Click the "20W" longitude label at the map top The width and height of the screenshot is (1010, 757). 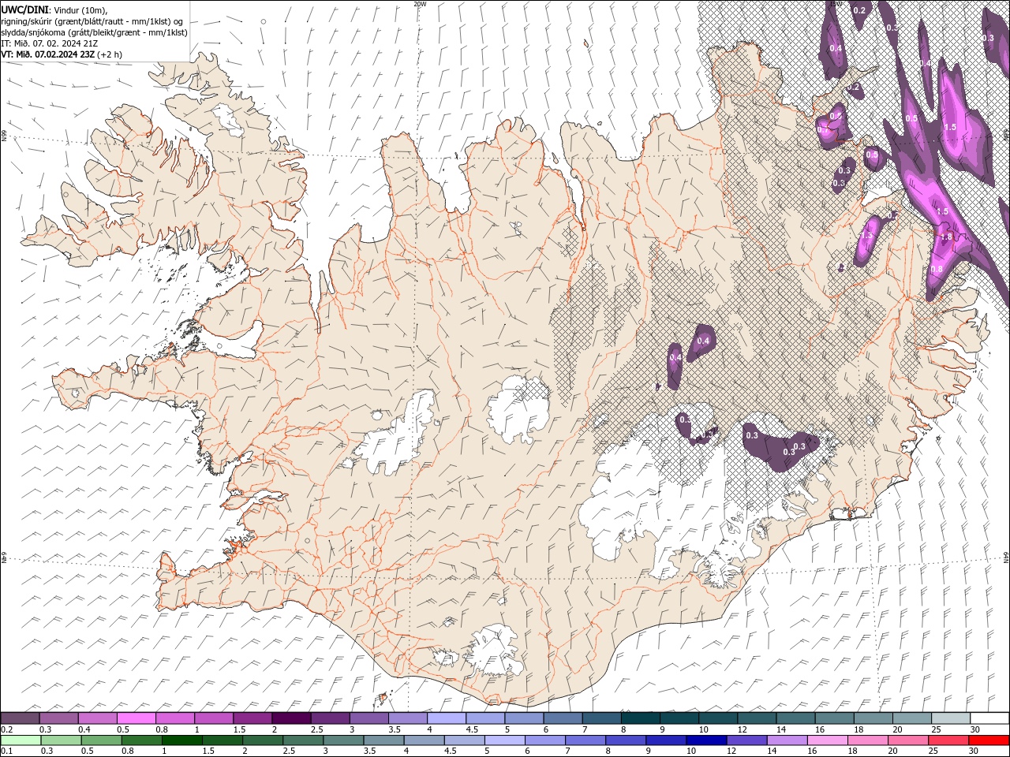420,4
